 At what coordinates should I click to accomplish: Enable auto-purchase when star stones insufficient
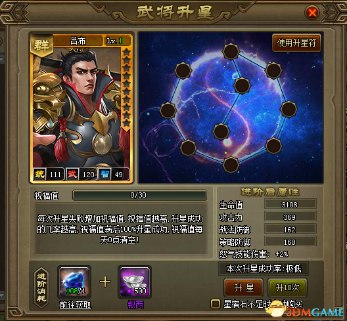pyautogui.click(x=216, y=304)
